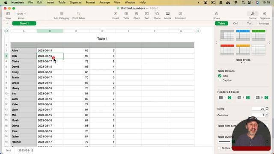Click the Columns value field showing 7

pos(258,115)
